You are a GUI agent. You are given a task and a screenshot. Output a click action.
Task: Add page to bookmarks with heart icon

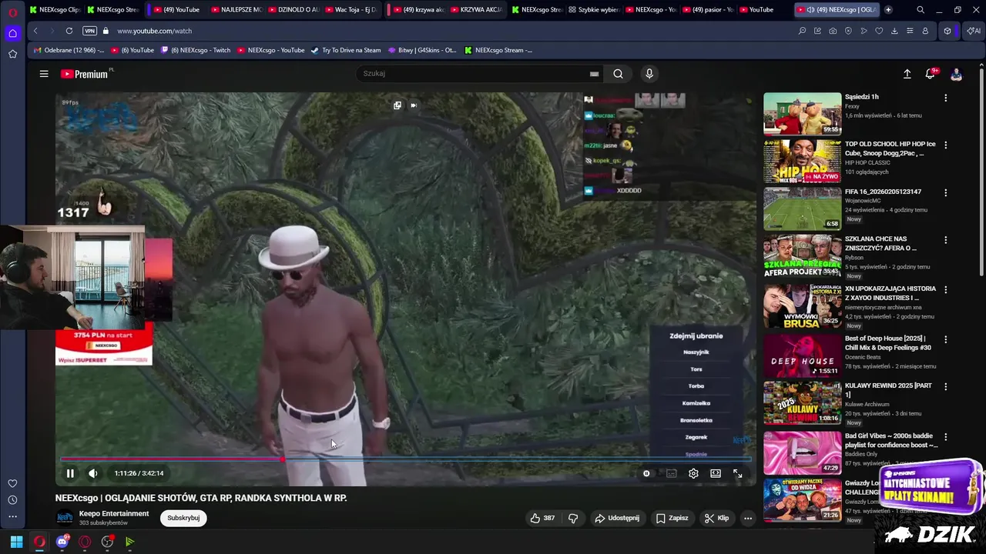click(879, 31)
